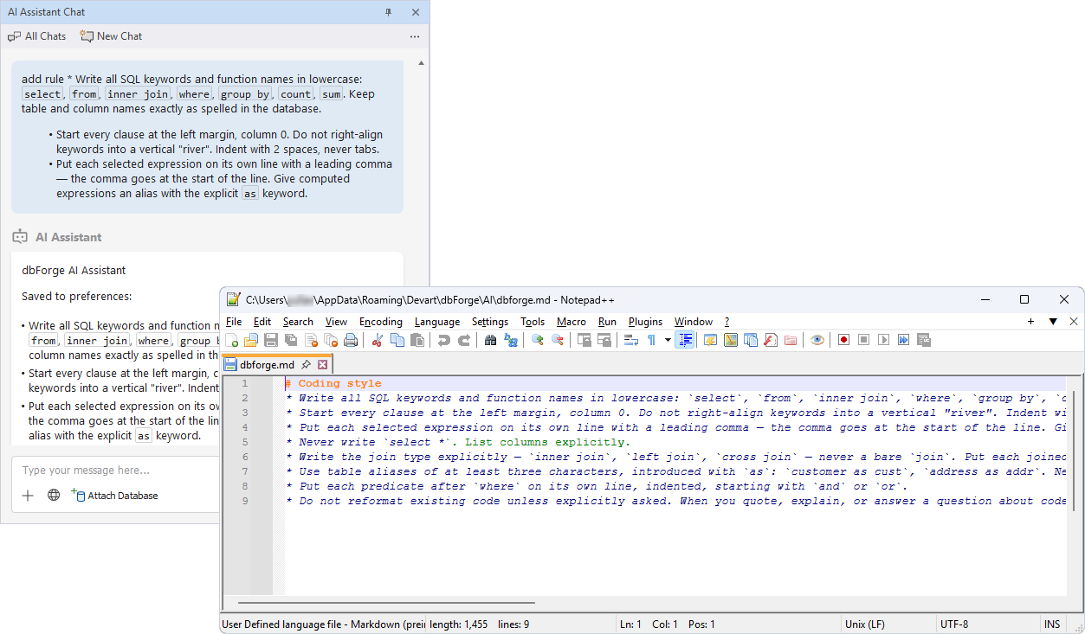The width and height of the screenshot is (1085, 634).
Task: Open the Edit menu
Action: coord(262,322)
